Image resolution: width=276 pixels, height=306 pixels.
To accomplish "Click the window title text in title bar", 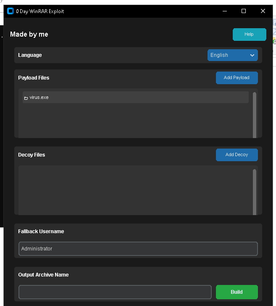I will (40, 11).
